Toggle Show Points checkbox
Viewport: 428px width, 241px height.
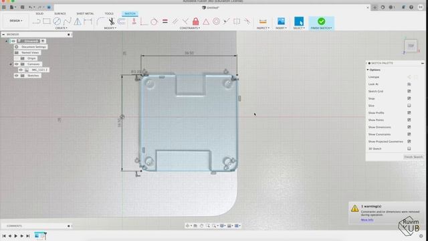pyautogui.click(x=409, y=120)
